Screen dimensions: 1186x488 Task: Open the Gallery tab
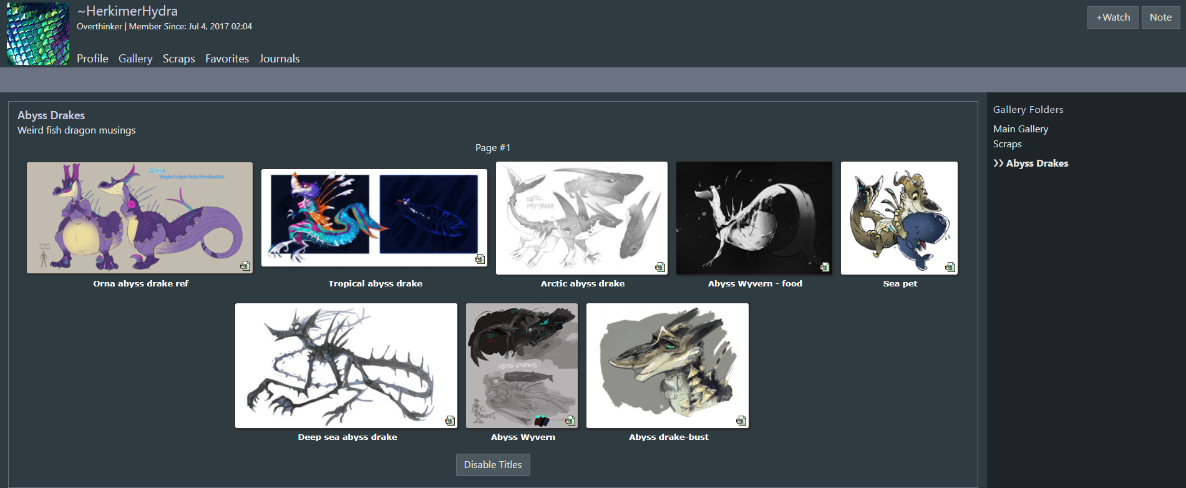coord(135,59)
